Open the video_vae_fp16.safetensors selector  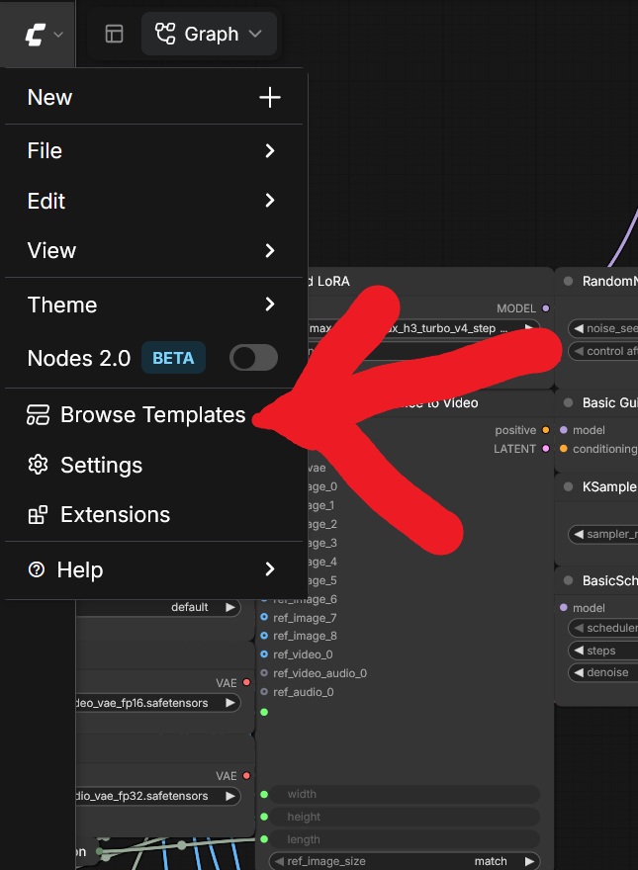[157, 703]
